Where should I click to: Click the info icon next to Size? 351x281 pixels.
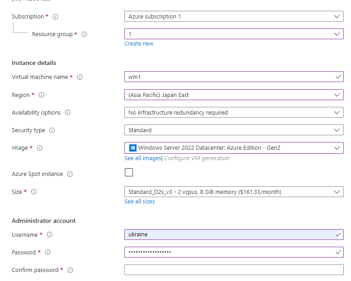tap(34, 192)
